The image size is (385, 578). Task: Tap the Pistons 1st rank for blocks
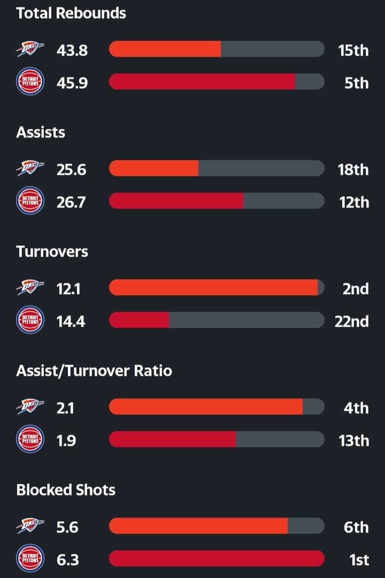click(359, 560)
